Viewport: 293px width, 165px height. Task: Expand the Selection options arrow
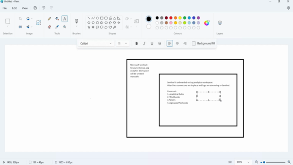(8, 27)
